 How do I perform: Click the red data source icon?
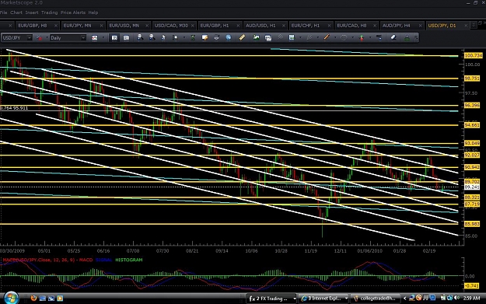click(40, 38)
